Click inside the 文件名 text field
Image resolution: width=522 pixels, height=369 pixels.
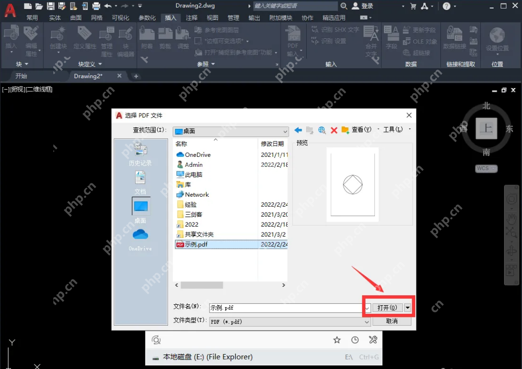[x=286, y=308]
